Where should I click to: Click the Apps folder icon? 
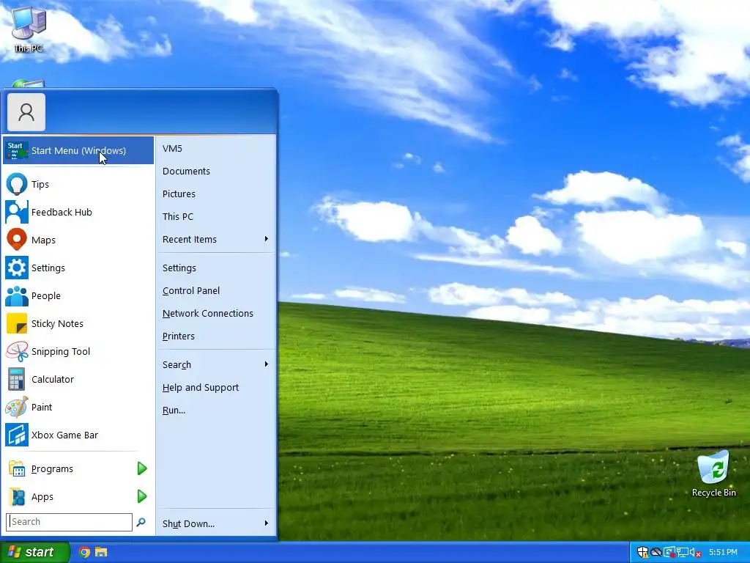click(17, 496)
